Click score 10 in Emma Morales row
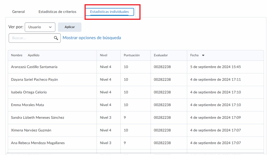 pyautogui.click(x=126, y=105)
